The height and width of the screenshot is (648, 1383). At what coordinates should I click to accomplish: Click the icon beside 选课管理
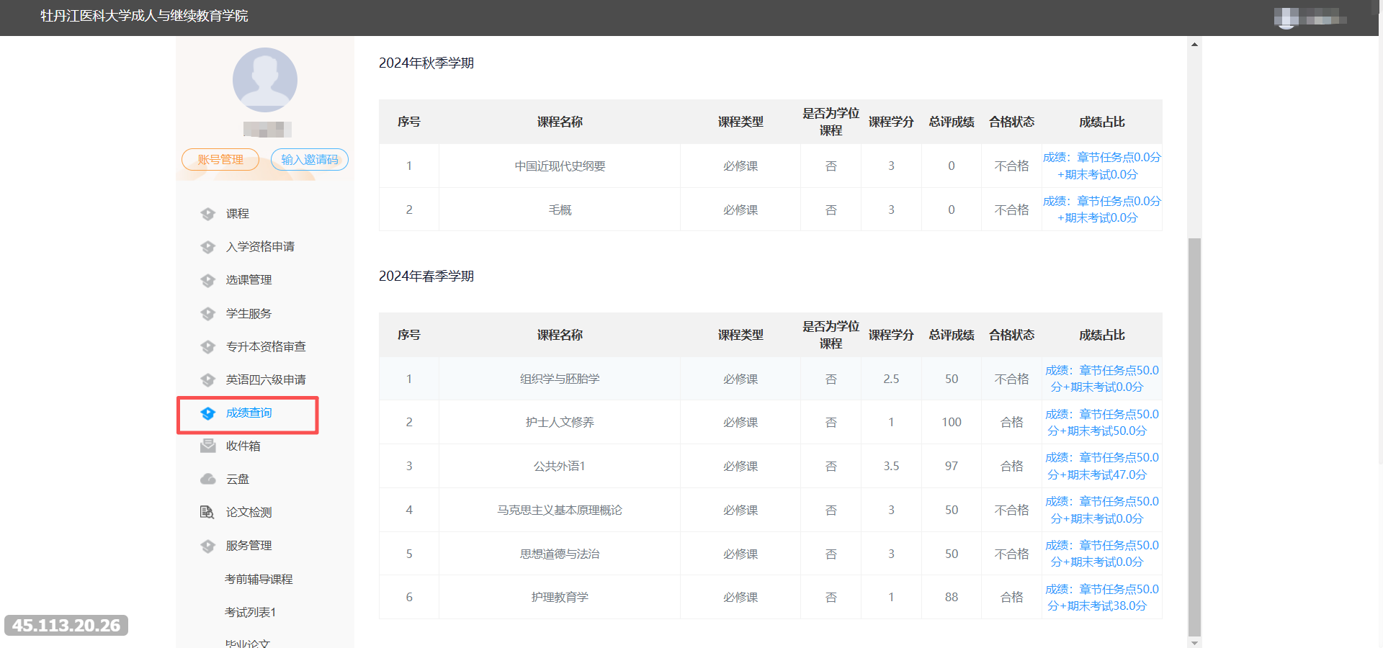tap(208, 280)
